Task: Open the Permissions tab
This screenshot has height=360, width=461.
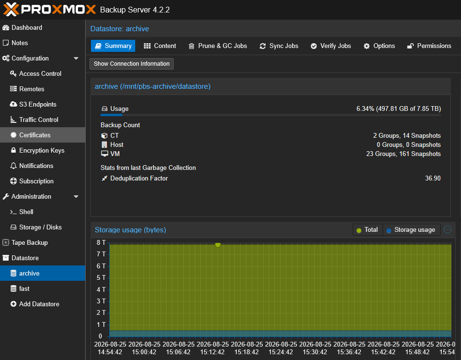Action: (429, 46)
